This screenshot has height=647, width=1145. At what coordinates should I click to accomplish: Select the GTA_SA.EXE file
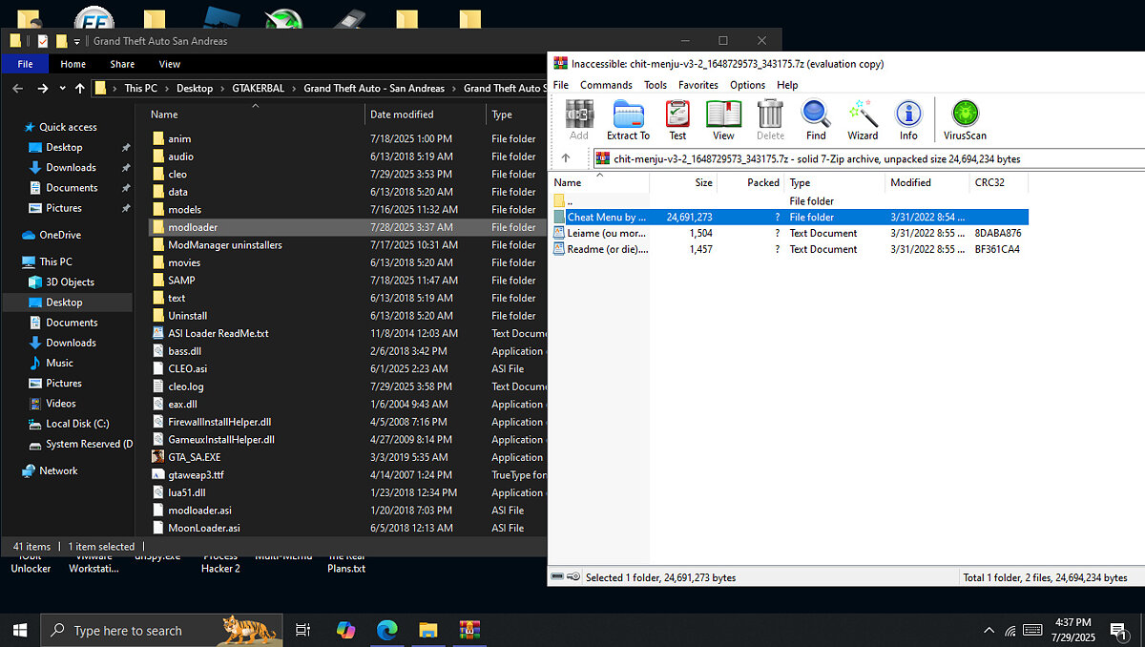click(x=194, y=457)
